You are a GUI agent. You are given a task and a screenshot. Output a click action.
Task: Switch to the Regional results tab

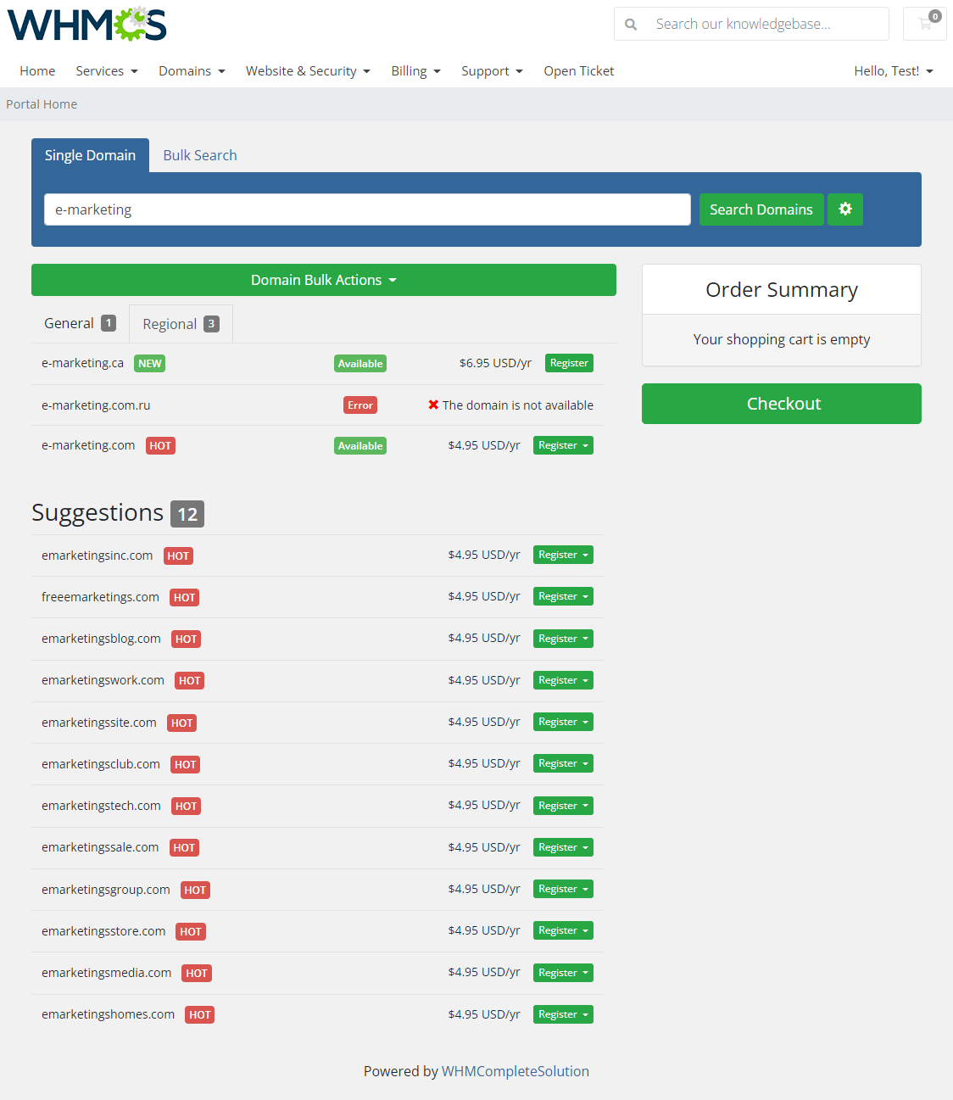181,324
